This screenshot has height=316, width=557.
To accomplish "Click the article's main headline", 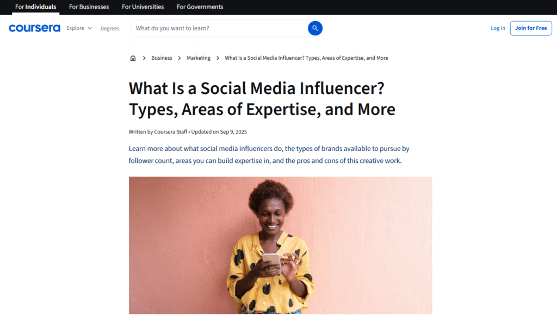I will (x=262, y=99).
